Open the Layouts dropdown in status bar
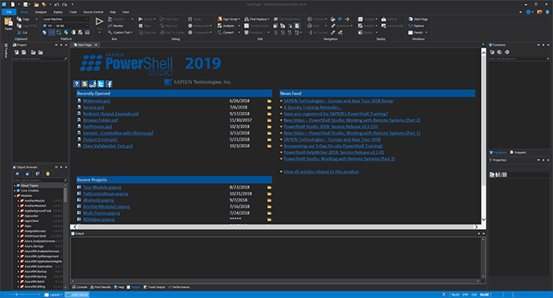 pos(53,295)
